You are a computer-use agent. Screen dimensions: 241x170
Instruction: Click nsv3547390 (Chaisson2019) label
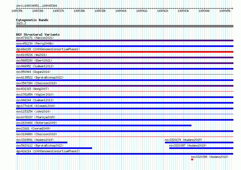click(x=37, y=83)
